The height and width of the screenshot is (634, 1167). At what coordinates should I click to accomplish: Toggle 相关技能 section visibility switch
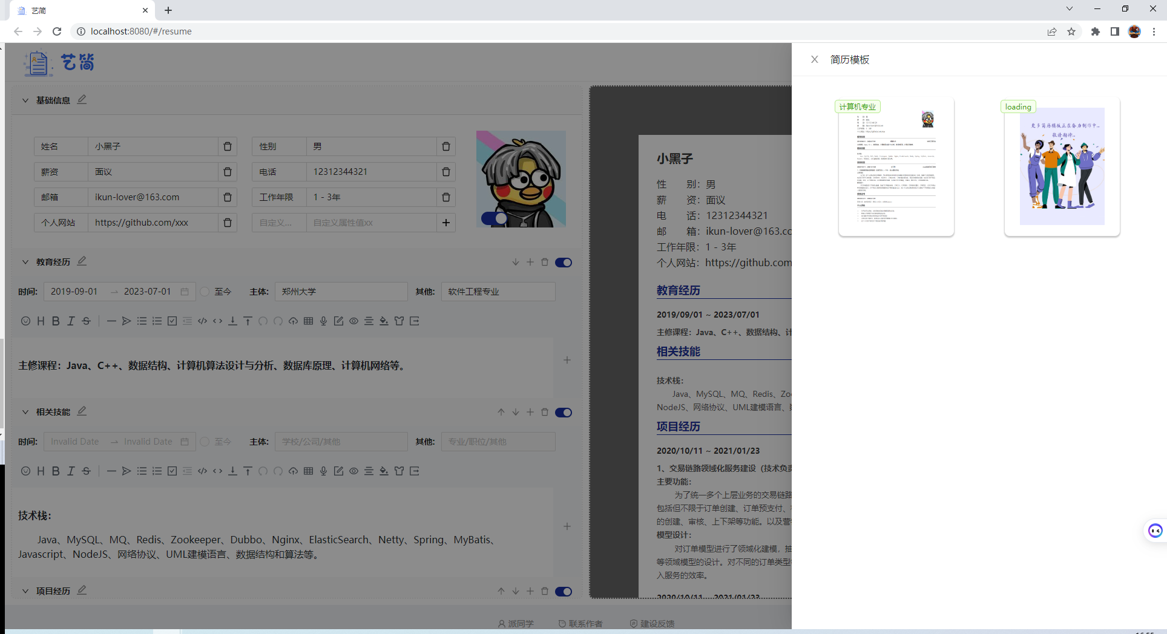(x=564, y=412)
